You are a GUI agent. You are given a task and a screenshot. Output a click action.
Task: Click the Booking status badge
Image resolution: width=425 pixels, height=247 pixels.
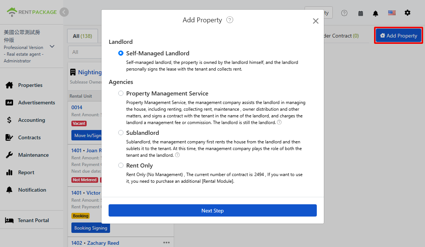pos(80,216)
